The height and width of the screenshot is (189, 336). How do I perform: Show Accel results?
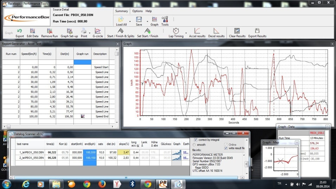[x=197, y=31]
